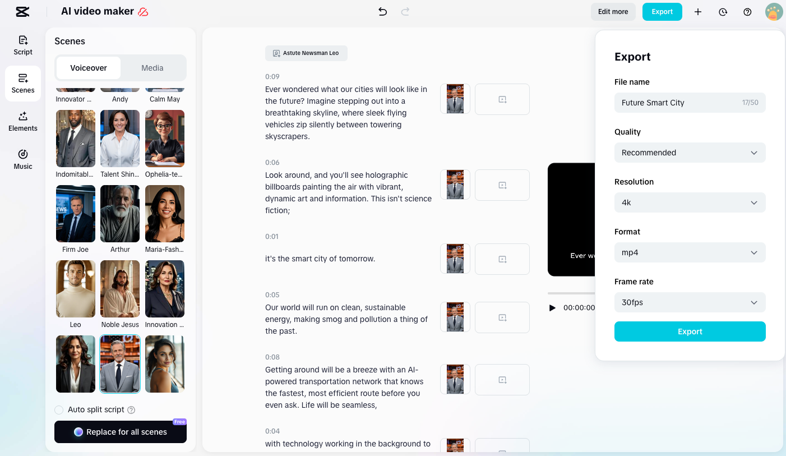Click Export in the Export panel

click(690, 331)
